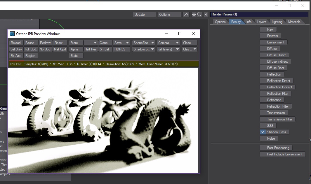Enable the Emitters render pass

click(x=263, y=36)
